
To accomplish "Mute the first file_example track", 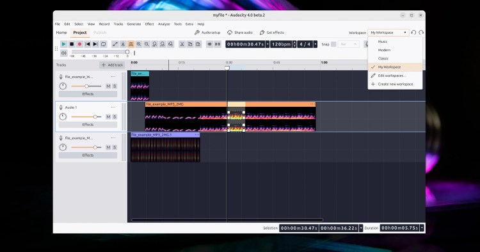I will pos(108,86).
